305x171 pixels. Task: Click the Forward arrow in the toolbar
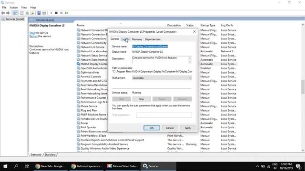click(8, 13)
